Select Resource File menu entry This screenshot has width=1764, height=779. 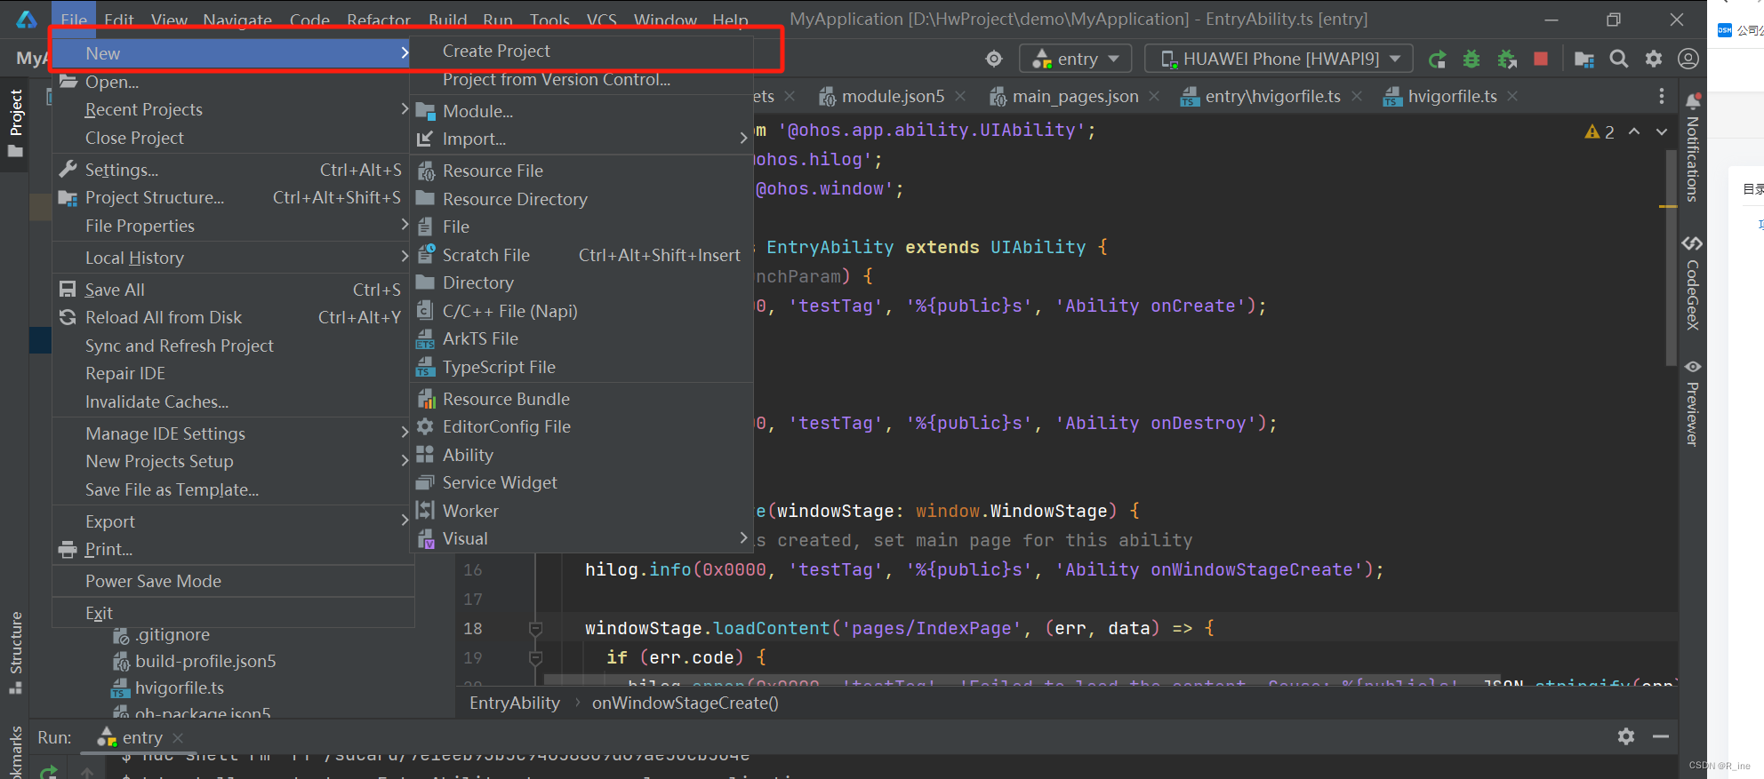click(x=581, y=171)
